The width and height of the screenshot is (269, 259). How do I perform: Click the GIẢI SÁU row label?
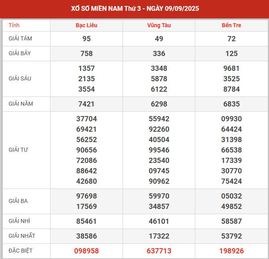pyautogui.click(x=20, y=78)
